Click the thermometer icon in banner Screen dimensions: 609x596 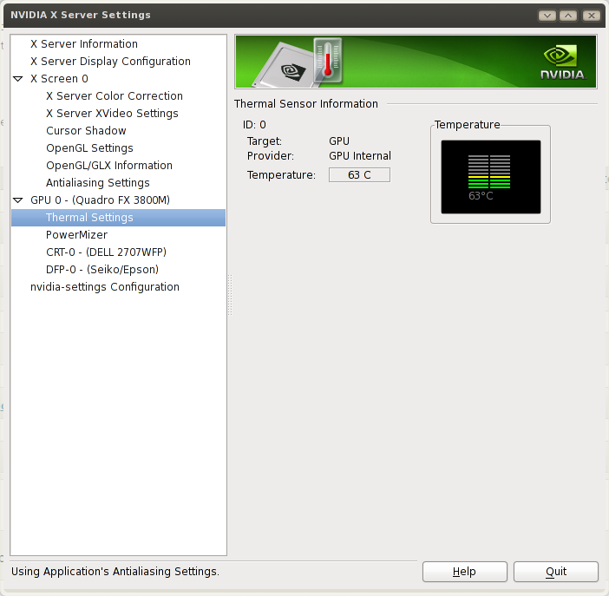click(328, 60)
